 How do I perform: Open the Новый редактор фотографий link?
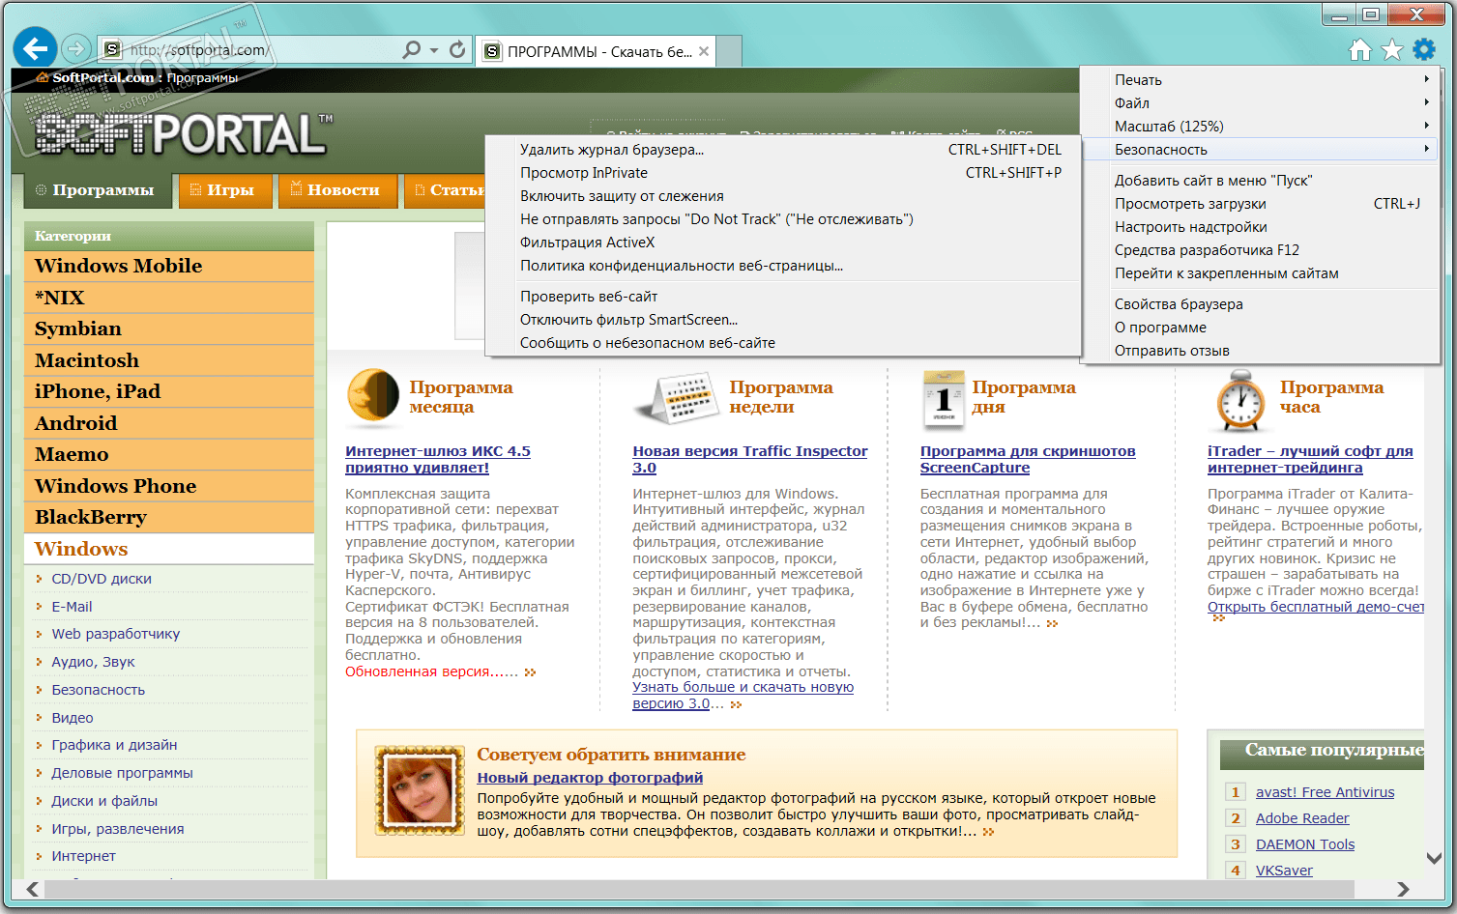(590, 778)
